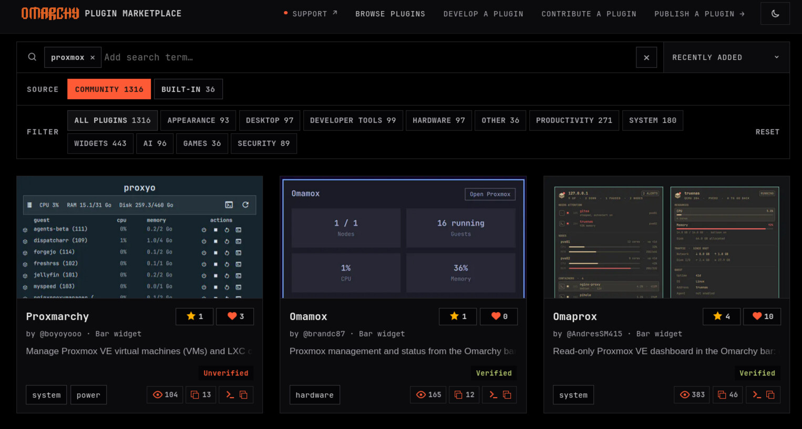Open the Recently Added sort dropdown
The height and width of the screenshot is (429, 802).
[x=726, y=58]
